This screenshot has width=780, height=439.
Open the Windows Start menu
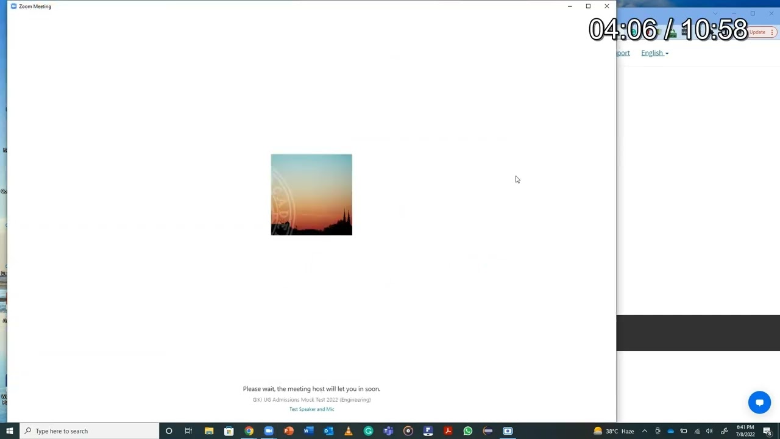10,431
